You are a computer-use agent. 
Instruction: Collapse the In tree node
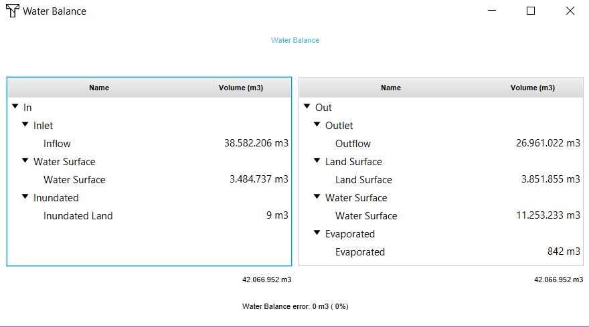point(15,106)
